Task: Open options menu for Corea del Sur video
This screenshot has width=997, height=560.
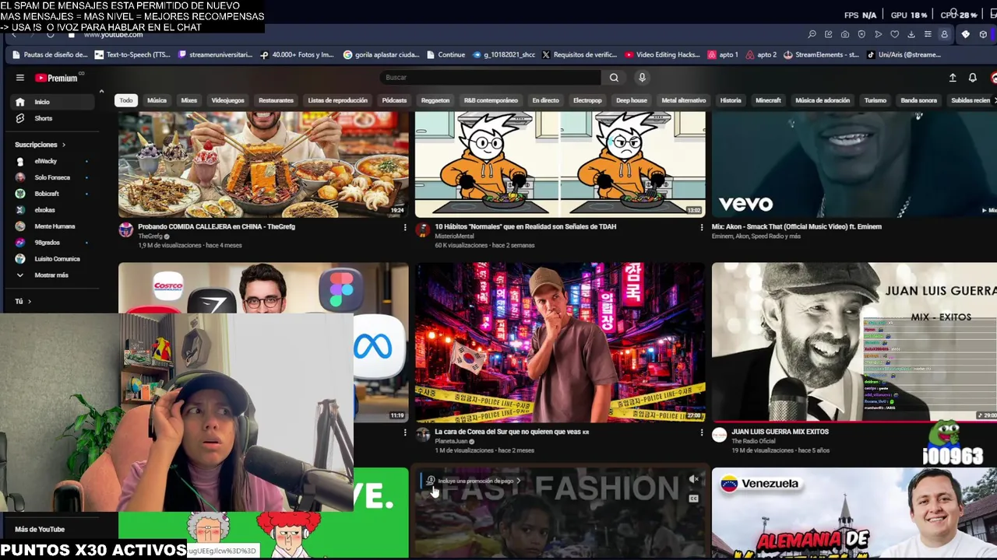Action: coord(701,432)
